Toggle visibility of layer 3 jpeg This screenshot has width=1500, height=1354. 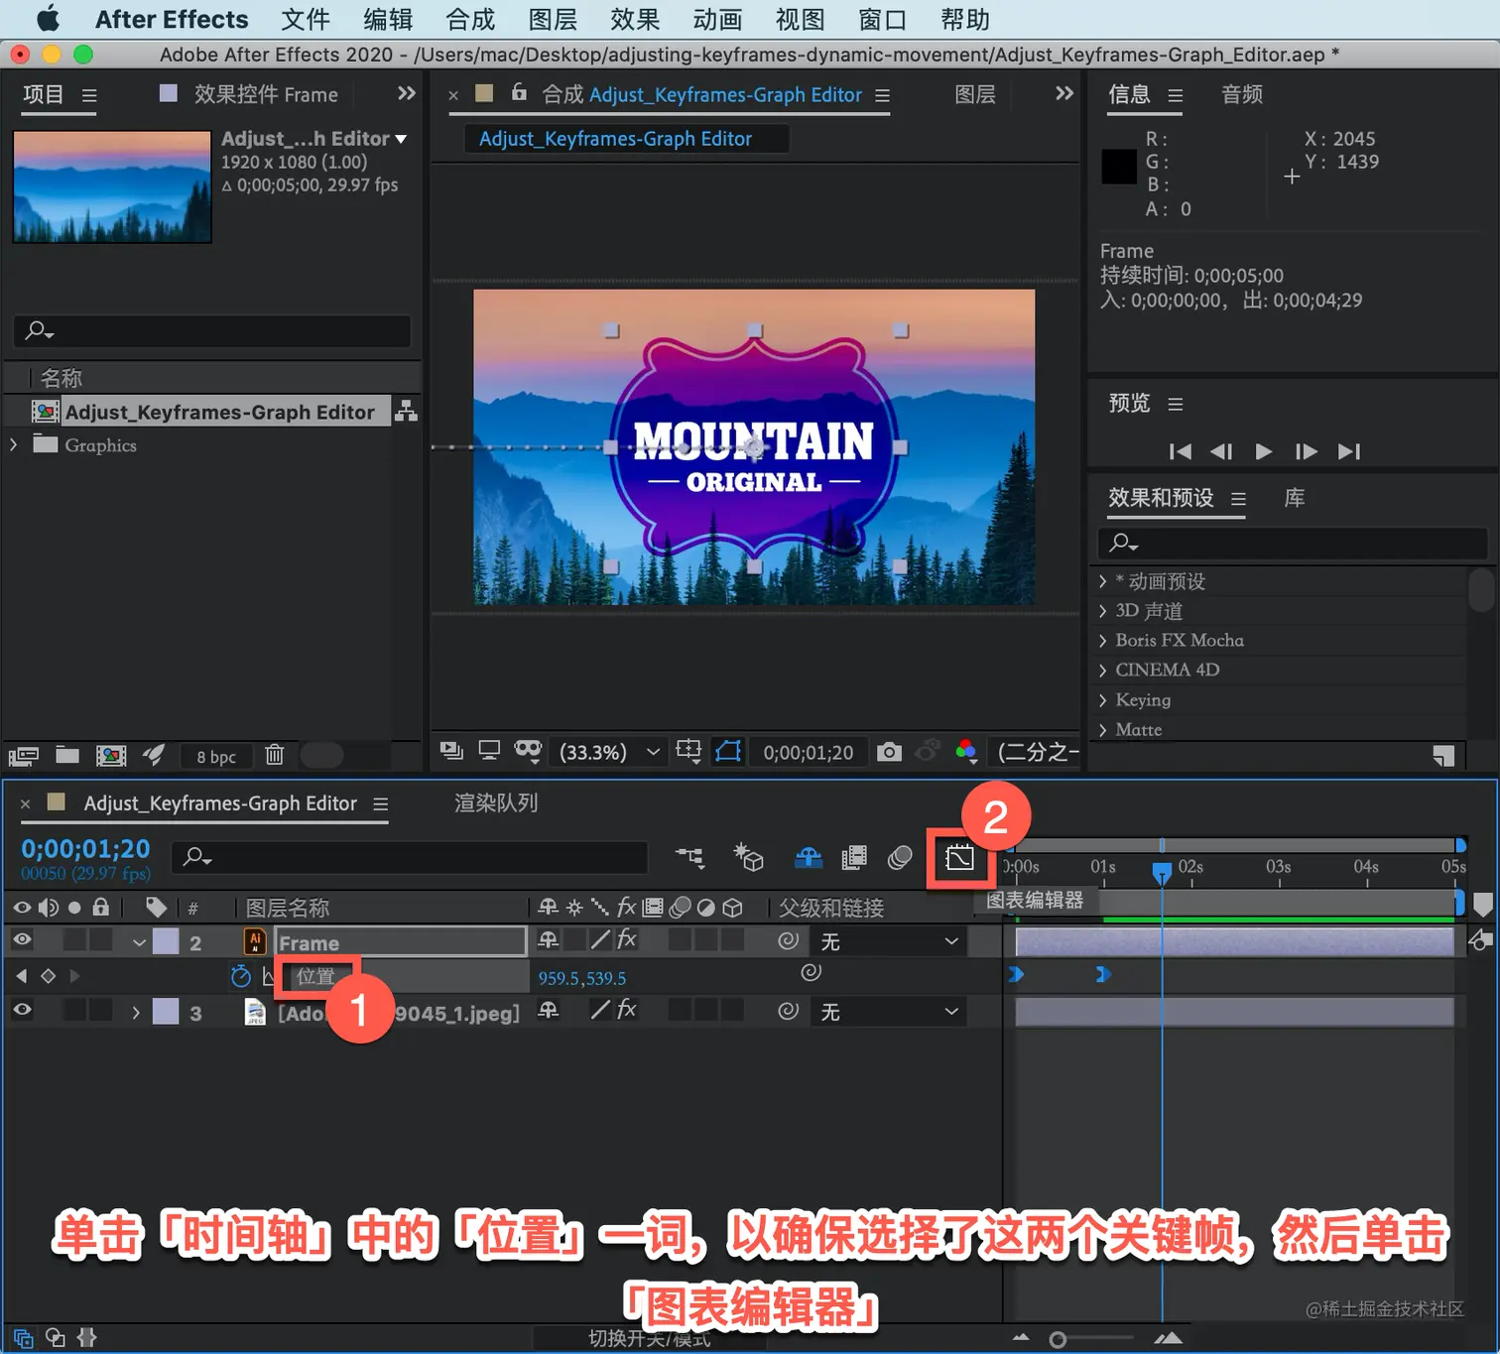22,1010
